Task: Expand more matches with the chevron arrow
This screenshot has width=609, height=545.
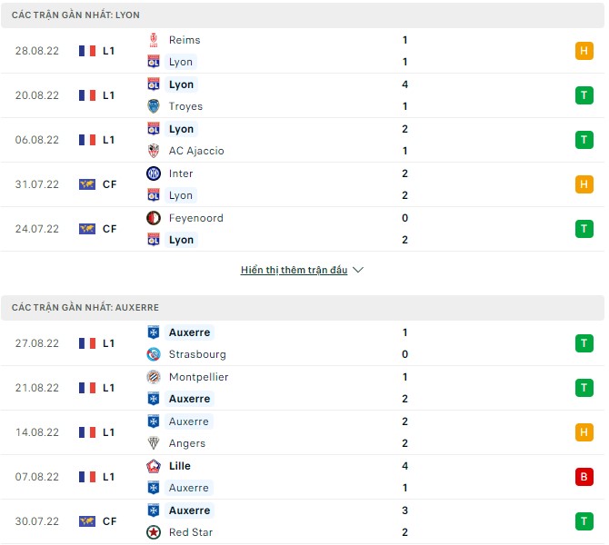Action: (x=357, y=270)
